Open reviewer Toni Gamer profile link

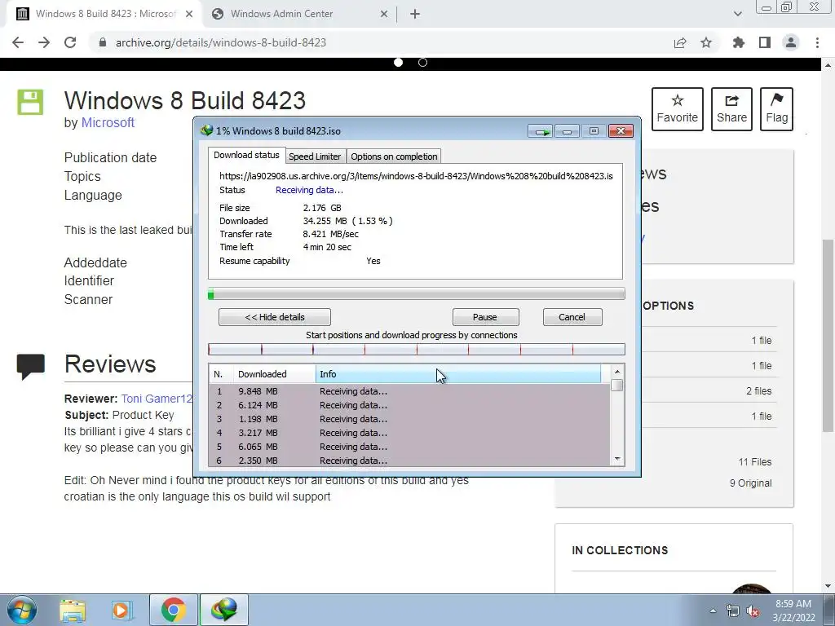pyautogui.click(x=156, y=399)
